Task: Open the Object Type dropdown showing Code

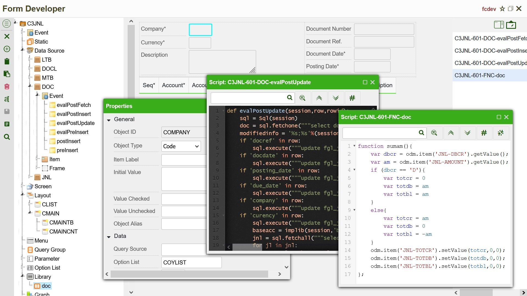Action: (181, 146)
